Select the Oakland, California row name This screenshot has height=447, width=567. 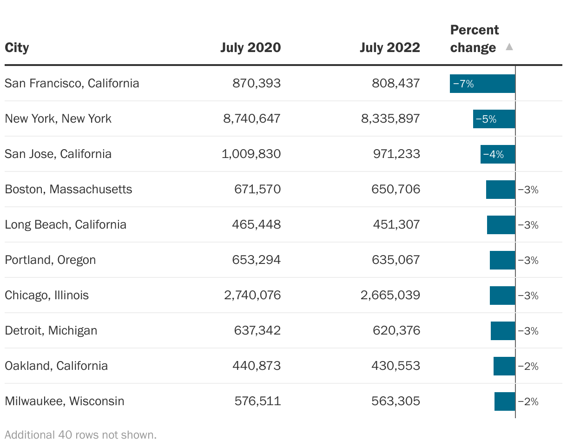tap(56, 366)
